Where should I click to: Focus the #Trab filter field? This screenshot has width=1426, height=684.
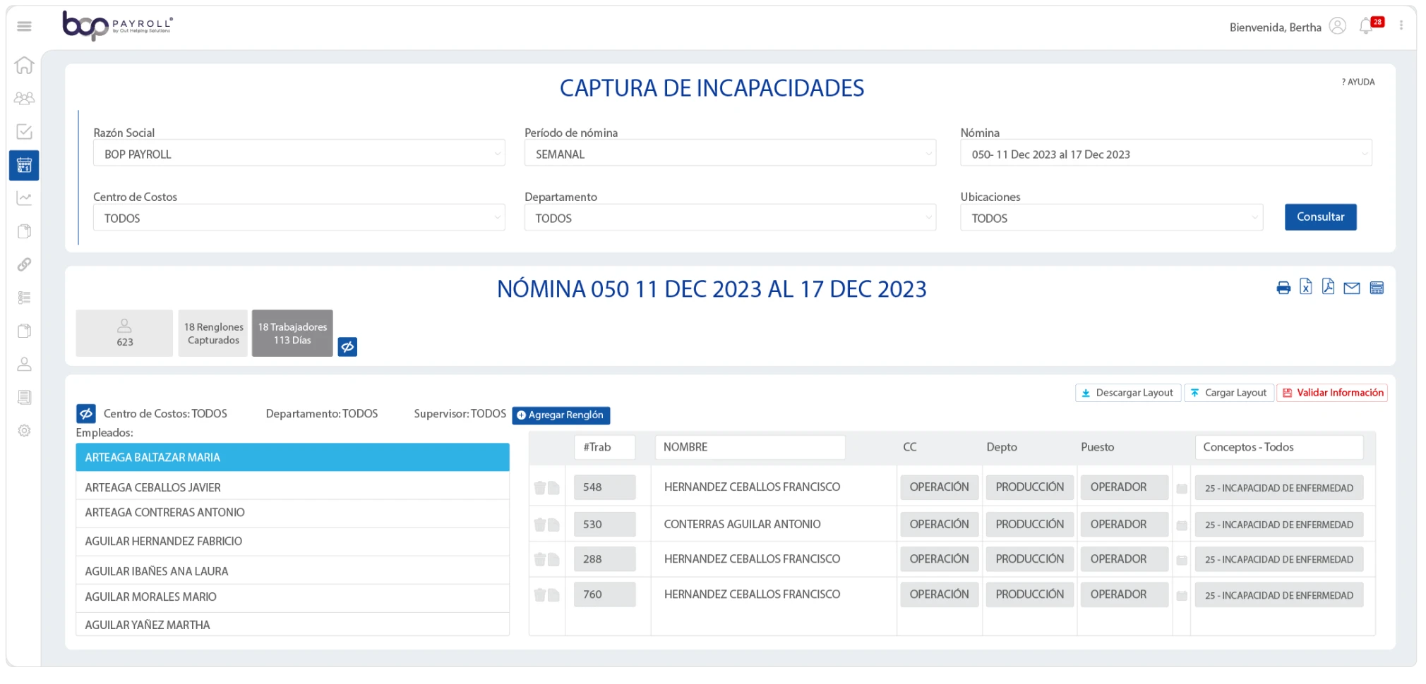[605, 447]
